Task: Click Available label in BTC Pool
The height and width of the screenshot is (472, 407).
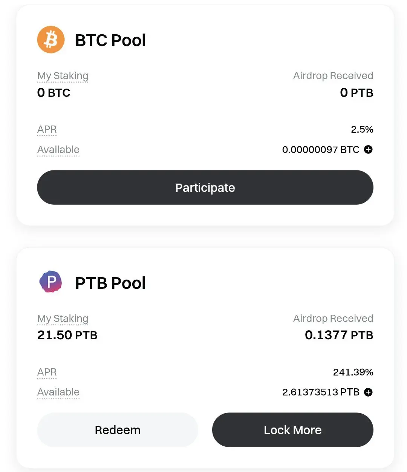Action: (x=58, y=150)
